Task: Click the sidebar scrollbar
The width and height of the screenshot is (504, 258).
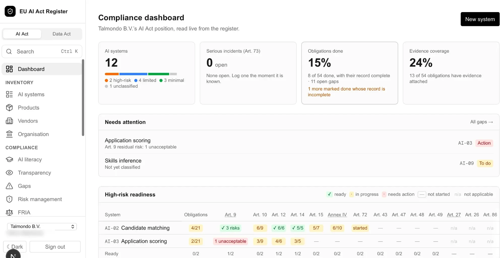Action: 83,98
